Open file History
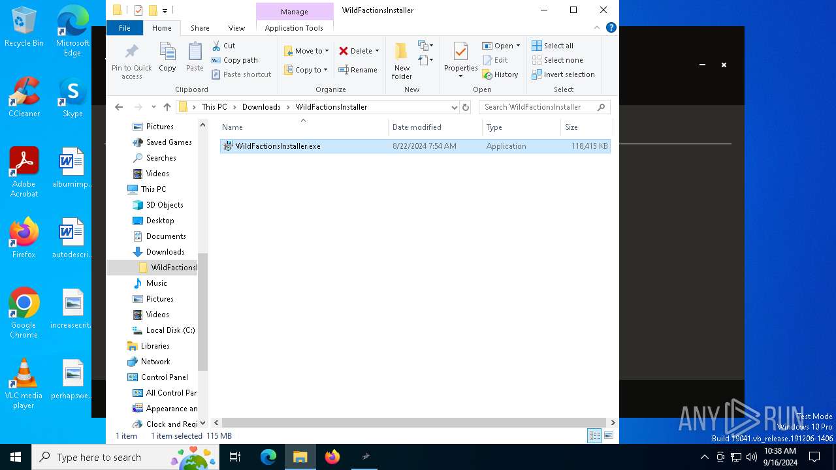The height and width of the screenshot is (470, 836). point(500,74)
